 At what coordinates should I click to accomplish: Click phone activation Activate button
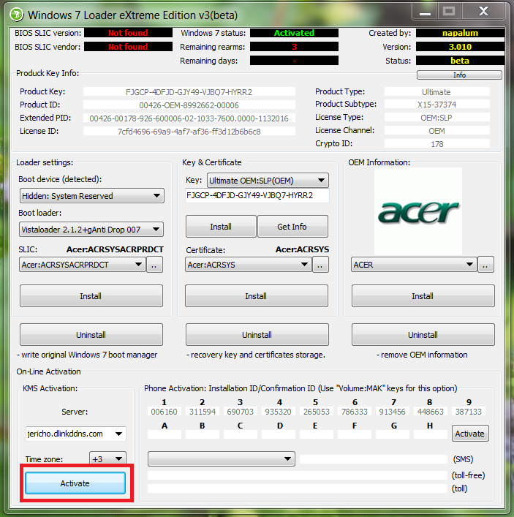[470, 434]
